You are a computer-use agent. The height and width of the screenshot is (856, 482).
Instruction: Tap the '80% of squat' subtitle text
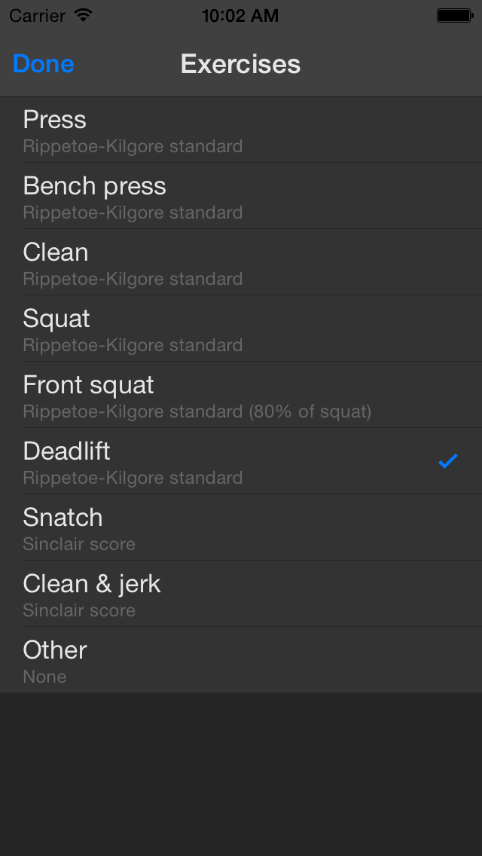point(310,411)
